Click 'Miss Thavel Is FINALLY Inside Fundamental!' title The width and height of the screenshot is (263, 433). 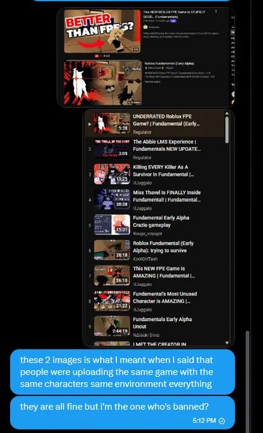166,196
